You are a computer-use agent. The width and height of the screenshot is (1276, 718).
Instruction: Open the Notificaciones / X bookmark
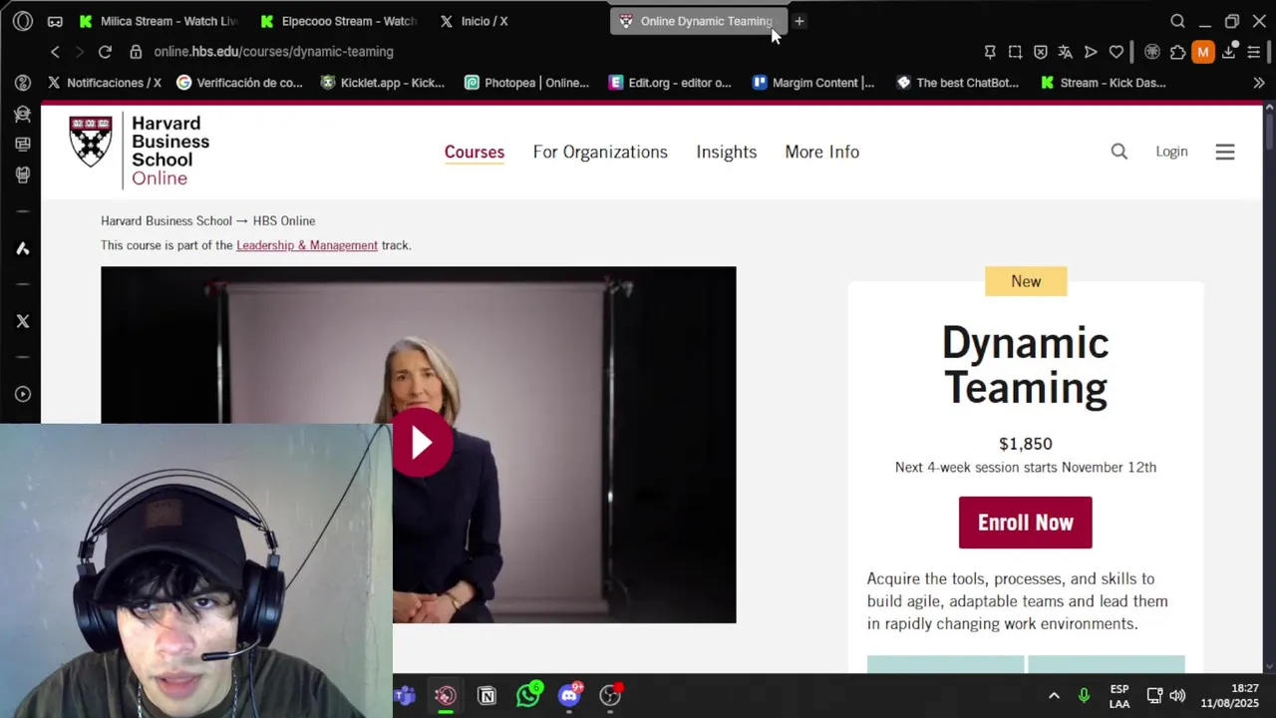[104, 83]
